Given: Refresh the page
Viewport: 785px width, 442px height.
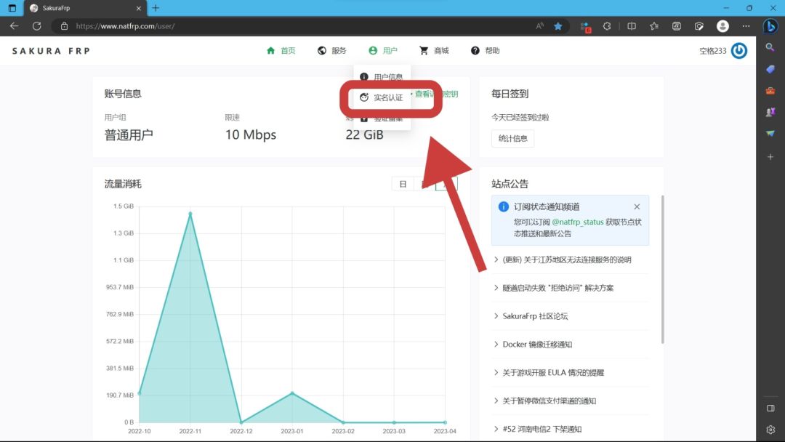Looking at the screenshot, I should pyautogui.click(x=36, y=26).
